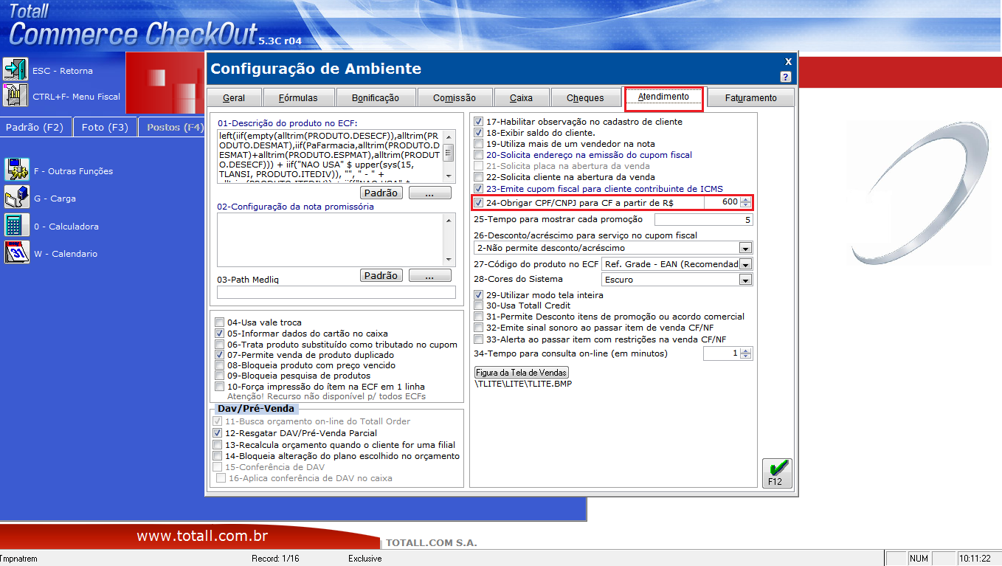Select the Padrão (F2) tab
The width and height of the screenshot is (1002, 566).
[35, 127]
